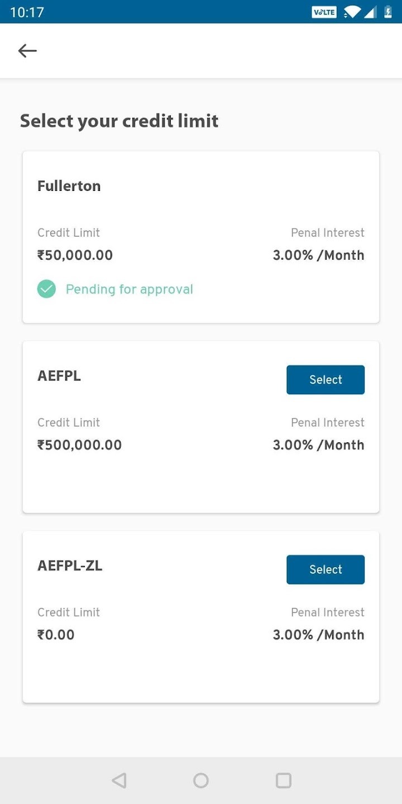Tap the back arrow icon
The image size is (402, 804).
click(x=27, y=51)
